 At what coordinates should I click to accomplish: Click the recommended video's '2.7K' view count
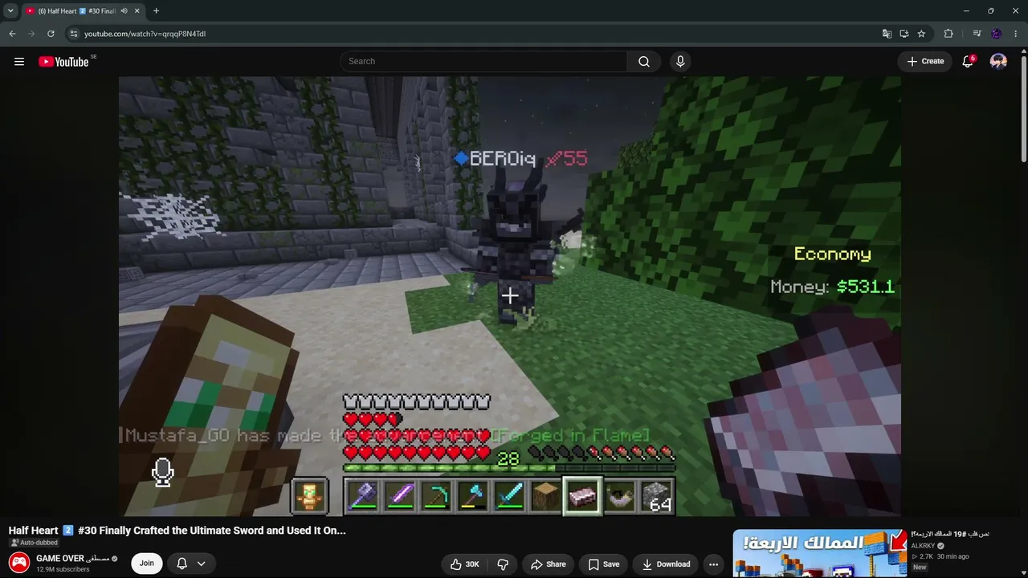coord(926,556)
